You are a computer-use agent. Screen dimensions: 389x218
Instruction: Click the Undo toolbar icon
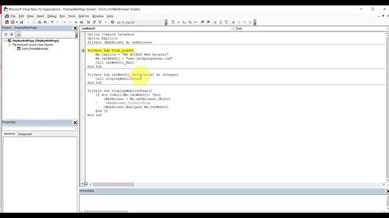pyautogui.click(x=52, y=22)
